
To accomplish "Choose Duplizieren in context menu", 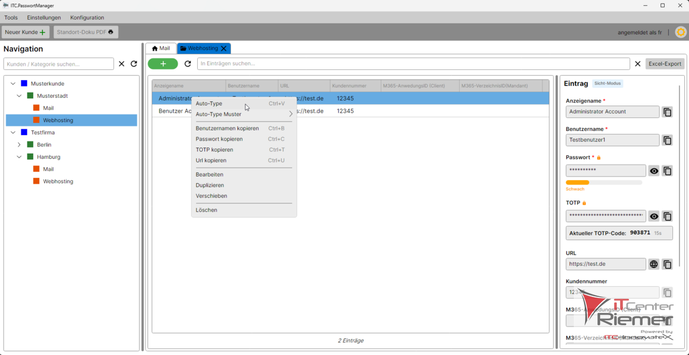I will pyautogui.click(x=244, y=186).
